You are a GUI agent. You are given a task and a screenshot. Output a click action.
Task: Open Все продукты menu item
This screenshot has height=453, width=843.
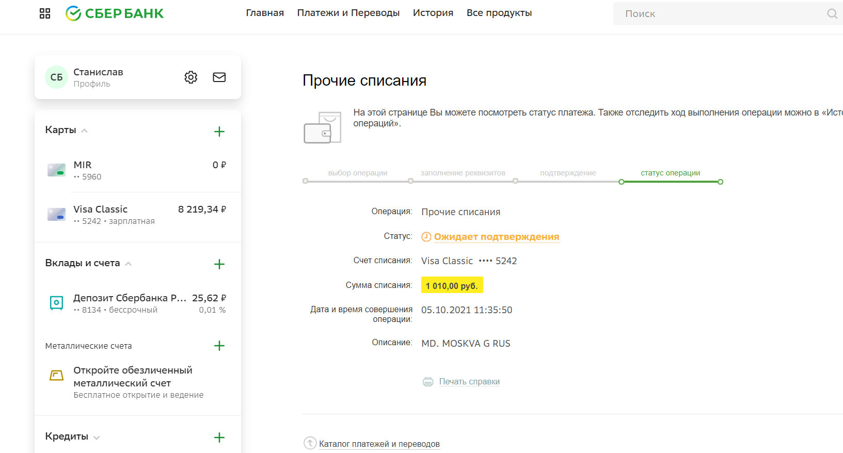click(x=499, y=13)
